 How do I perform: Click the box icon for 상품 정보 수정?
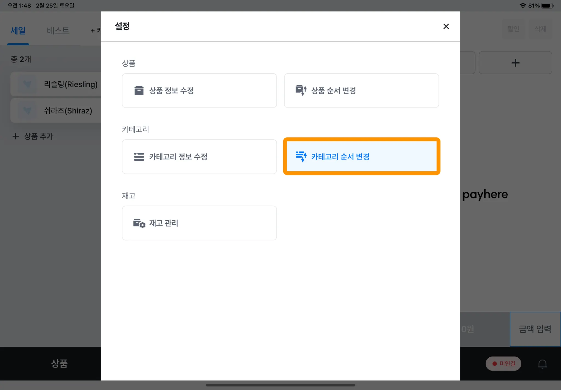[139, 90]
